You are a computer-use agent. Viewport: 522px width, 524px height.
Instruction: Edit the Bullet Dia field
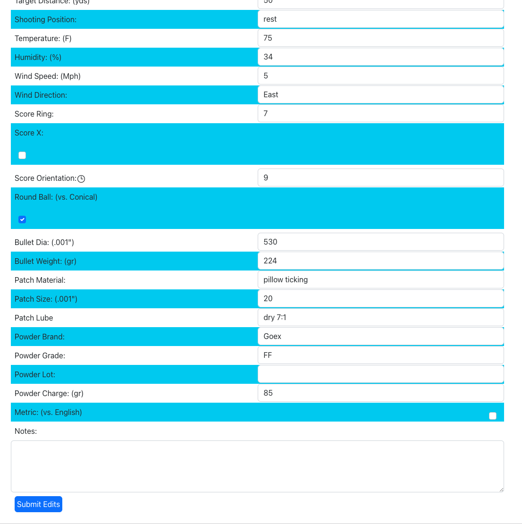click(x=380, y=242)
